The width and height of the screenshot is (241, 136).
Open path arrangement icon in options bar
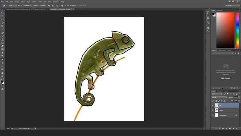[x=57, y=6]
